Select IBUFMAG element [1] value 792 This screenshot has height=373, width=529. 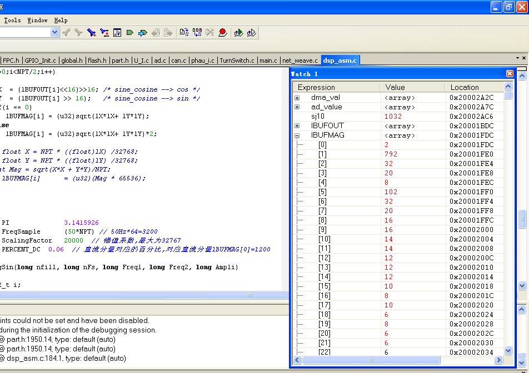391,154
